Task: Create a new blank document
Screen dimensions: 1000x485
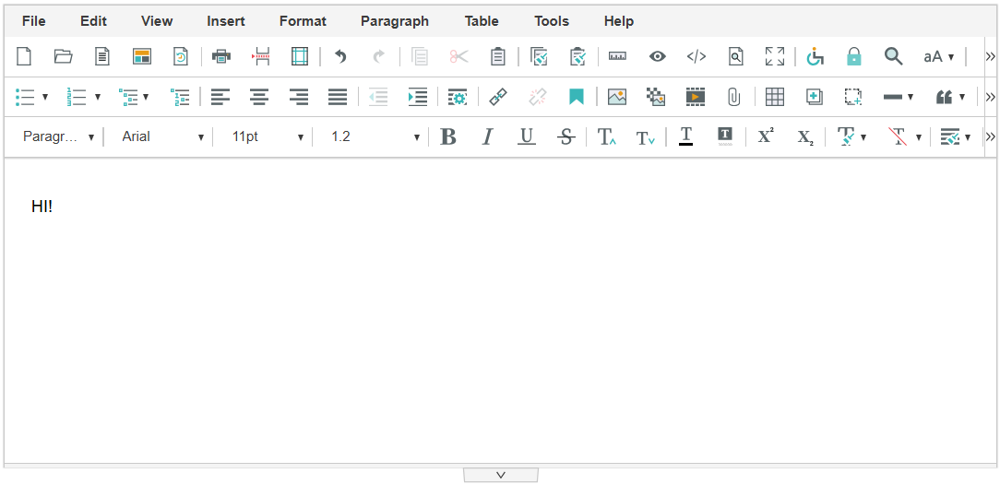Action: [x=24, y=56]
